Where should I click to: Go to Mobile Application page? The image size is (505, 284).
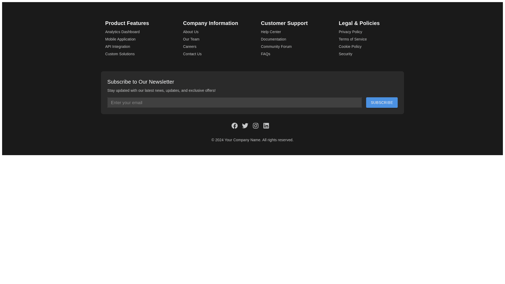(120, 39)
